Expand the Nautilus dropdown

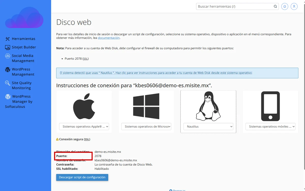pyautogui.click(x=208, y=126)
